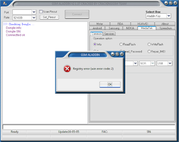This screenshot has height=142, width=179.
Task: Expand the dropdown left of NOR
Action: coord(135,63)
